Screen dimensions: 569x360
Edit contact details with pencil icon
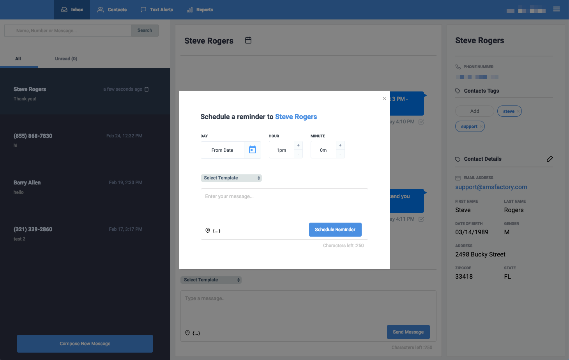(x=550, y=159)
